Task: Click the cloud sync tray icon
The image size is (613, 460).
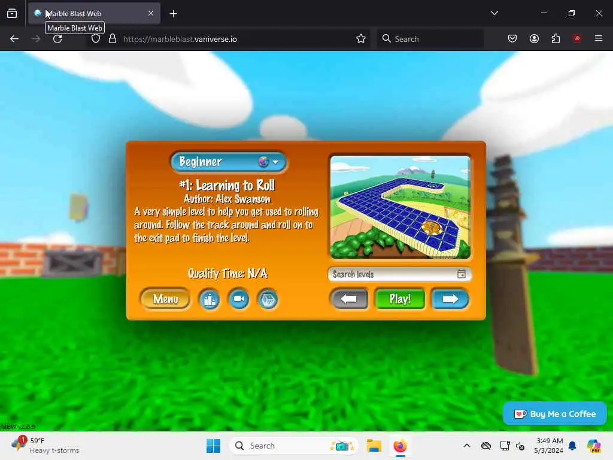Action: 486,446
